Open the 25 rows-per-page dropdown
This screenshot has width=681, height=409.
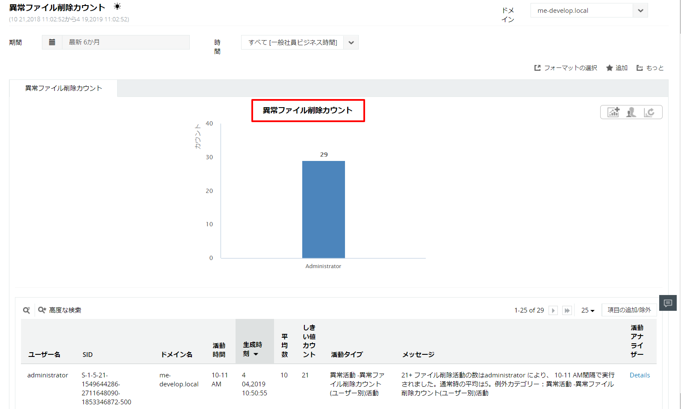tap(587, 310)
